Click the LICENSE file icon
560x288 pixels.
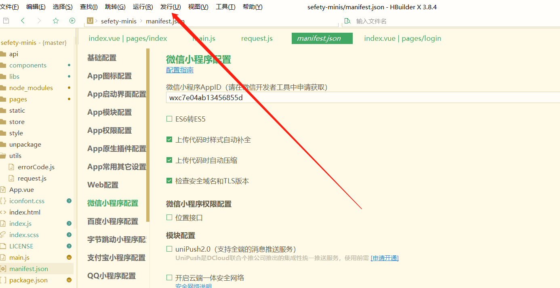tap(3, 246)
